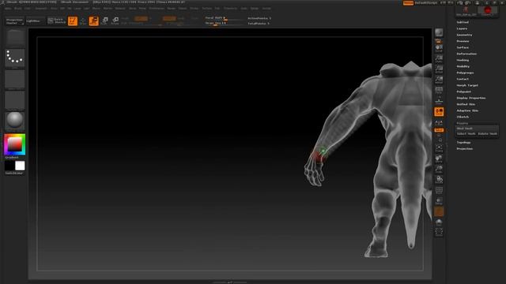Screen dimensions: 506x284
Task: Select the Scale mode icon in top shelf
Action: tap(104, 21)
